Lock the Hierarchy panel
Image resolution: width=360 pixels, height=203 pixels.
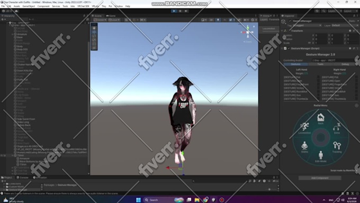[84, 16]
